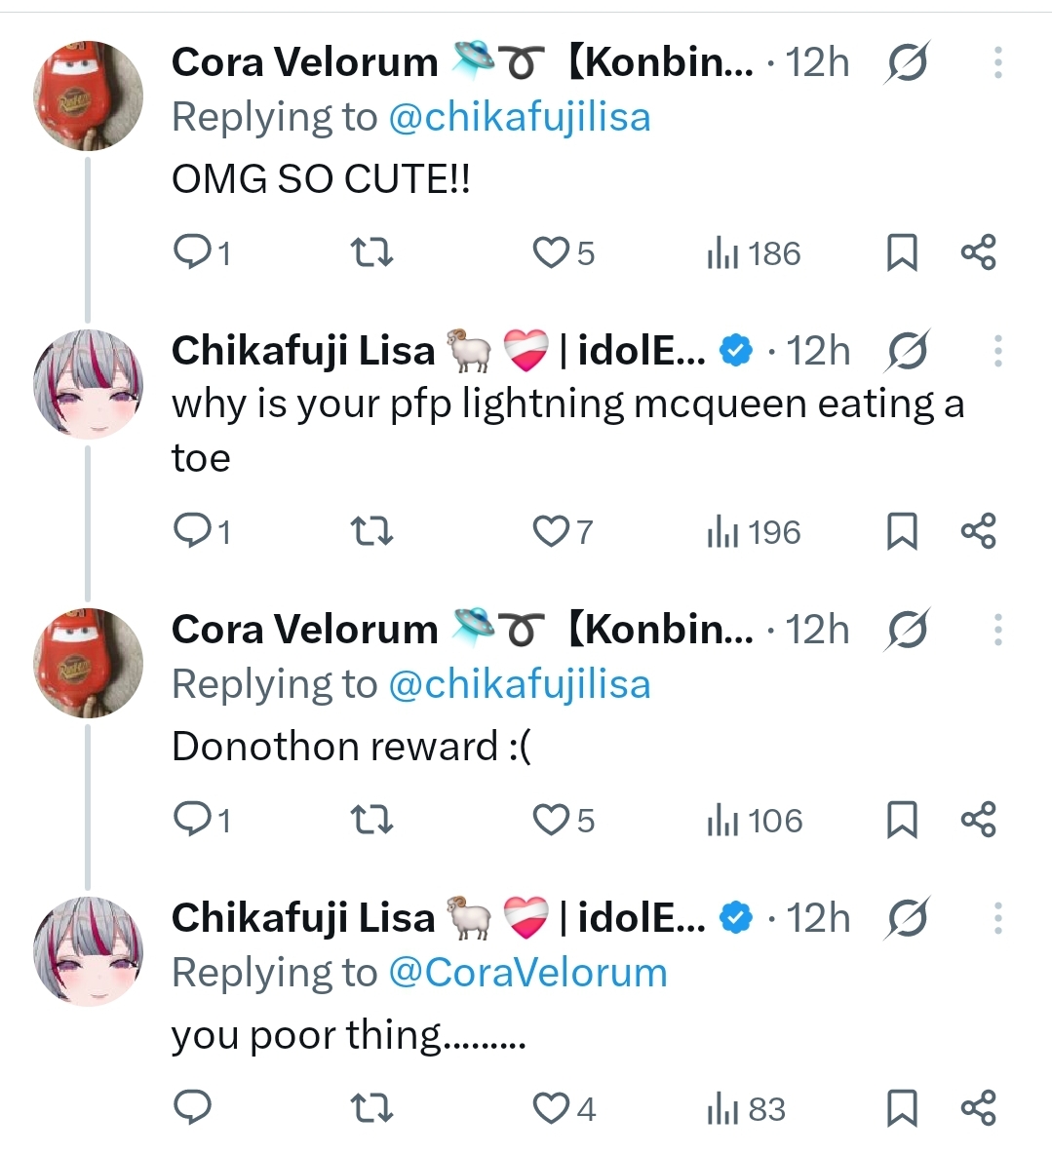Like the "OMG SO CUTE!!" reply

point(551,253)
